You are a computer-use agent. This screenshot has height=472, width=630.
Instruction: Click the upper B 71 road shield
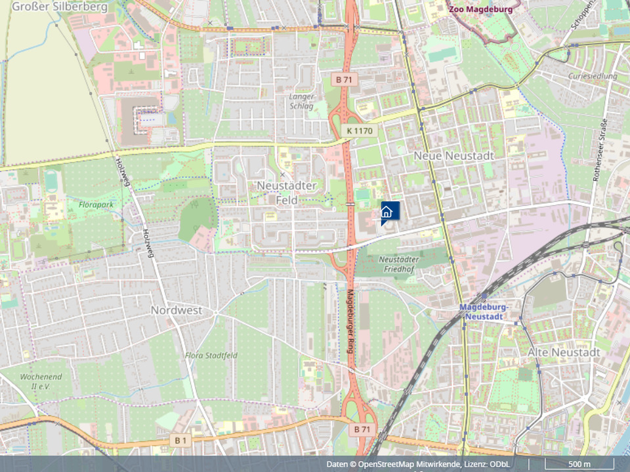(x=344, y=79)
